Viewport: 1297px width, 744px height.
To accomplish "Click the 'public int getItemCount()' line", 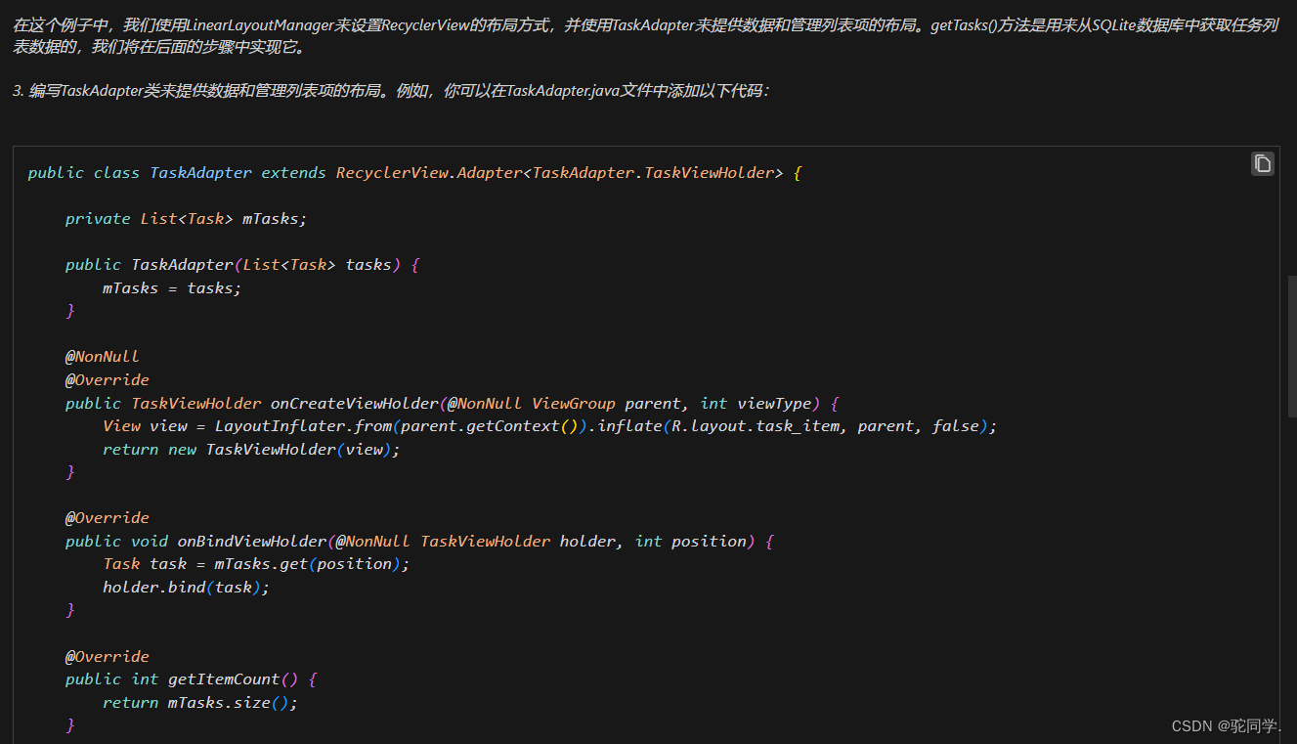I will pyautogui.click(x=192, y=679).
